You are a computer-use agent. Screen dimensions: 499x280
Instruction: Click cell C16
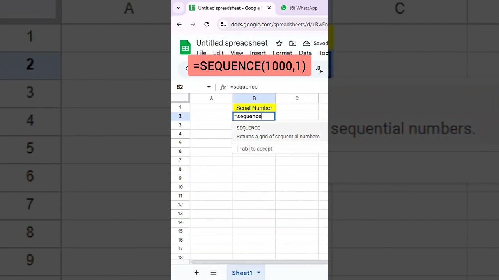pyautogui.click(x=297, y=240)
